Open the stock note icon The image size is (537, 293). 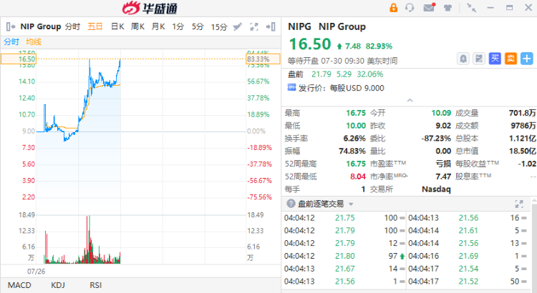point(479,58)
